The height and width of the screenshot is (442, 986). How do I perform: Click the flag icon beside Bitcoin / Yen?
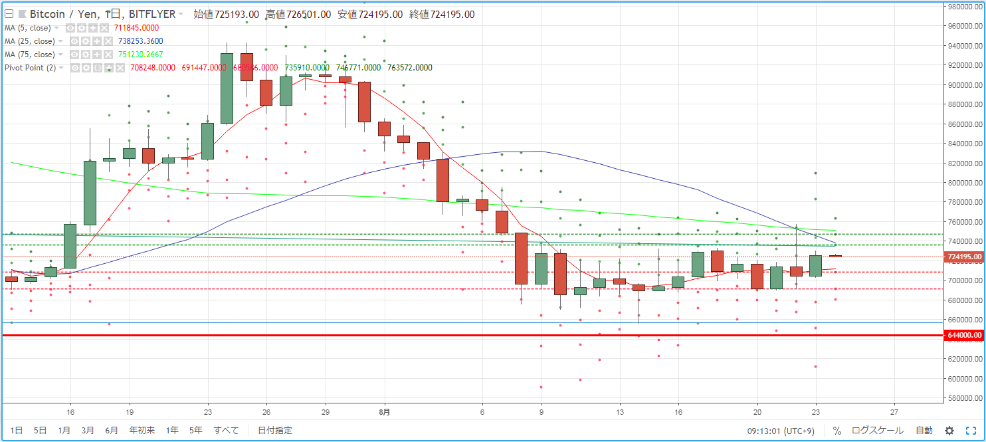22,14
